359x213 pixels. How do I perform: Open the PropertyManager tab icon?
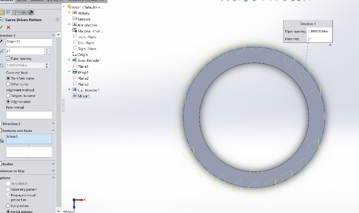click(9, 13)
